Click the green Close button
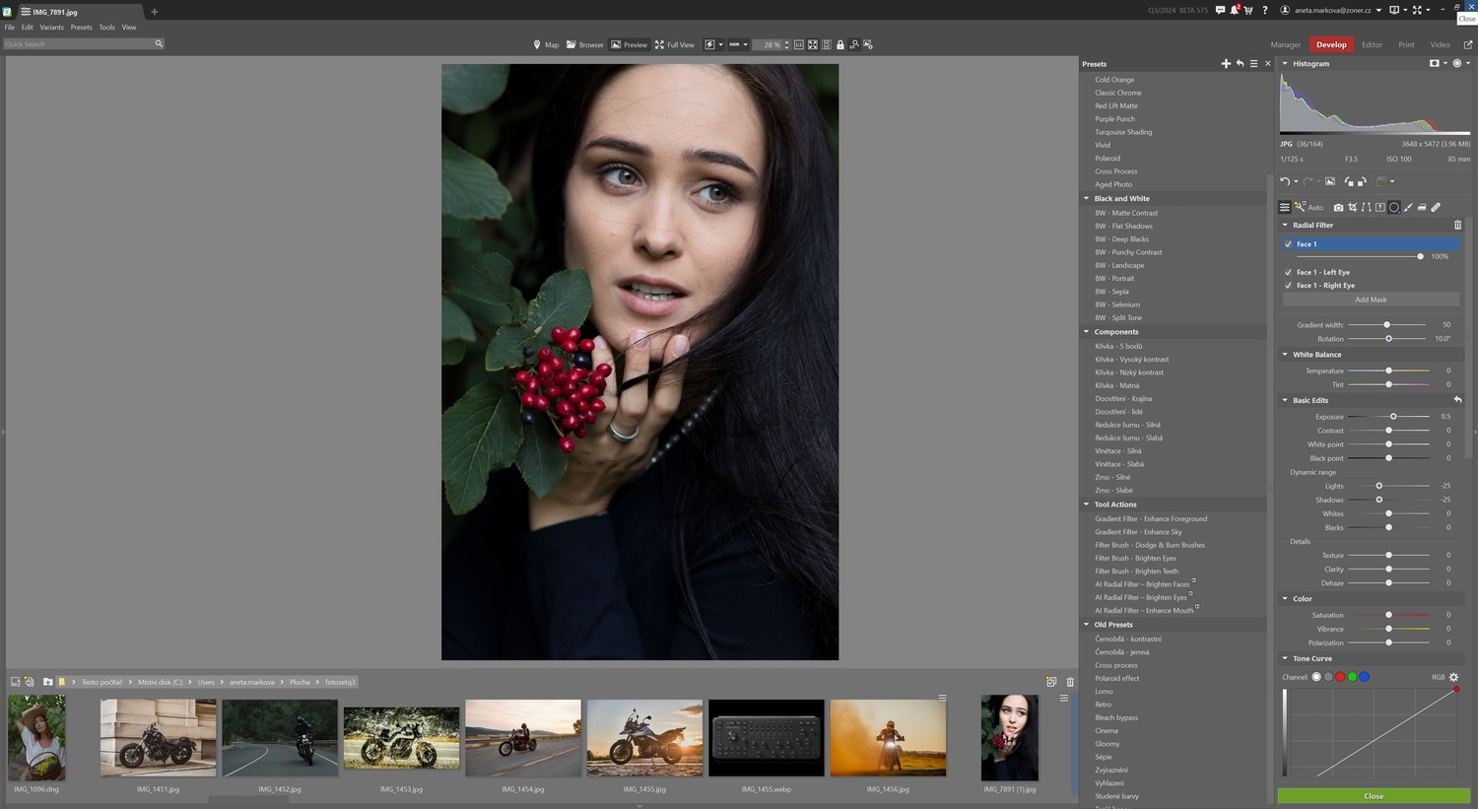The width and height of the screenshot is (1478, 809). click(x=1374, y=795)
